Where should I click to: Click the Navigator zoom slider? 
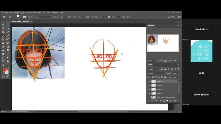point(165,61)
